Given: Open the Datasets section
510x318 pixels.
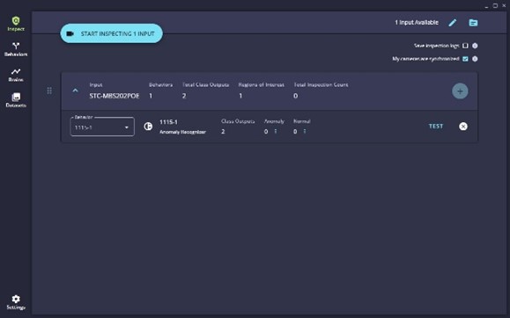Looking at the screenshot, I should (16, 100).
